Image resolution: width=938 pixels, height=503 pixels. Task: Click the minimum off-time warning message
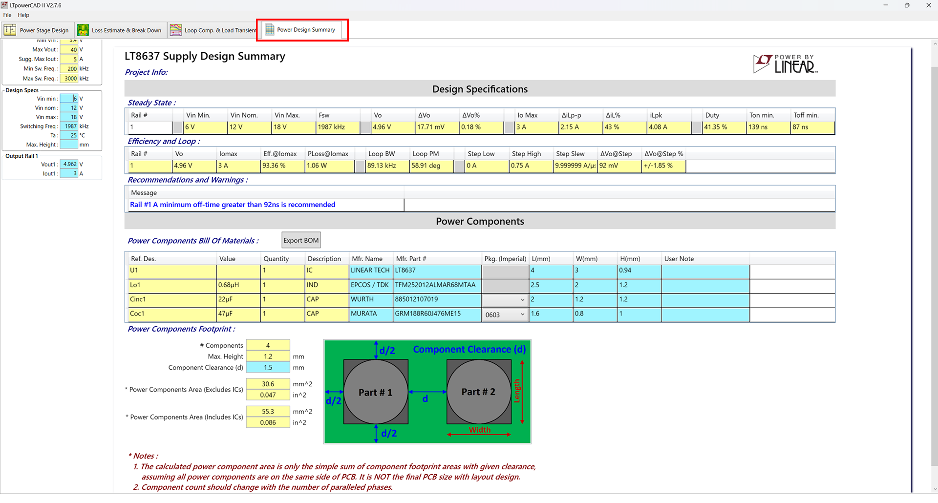233,205
